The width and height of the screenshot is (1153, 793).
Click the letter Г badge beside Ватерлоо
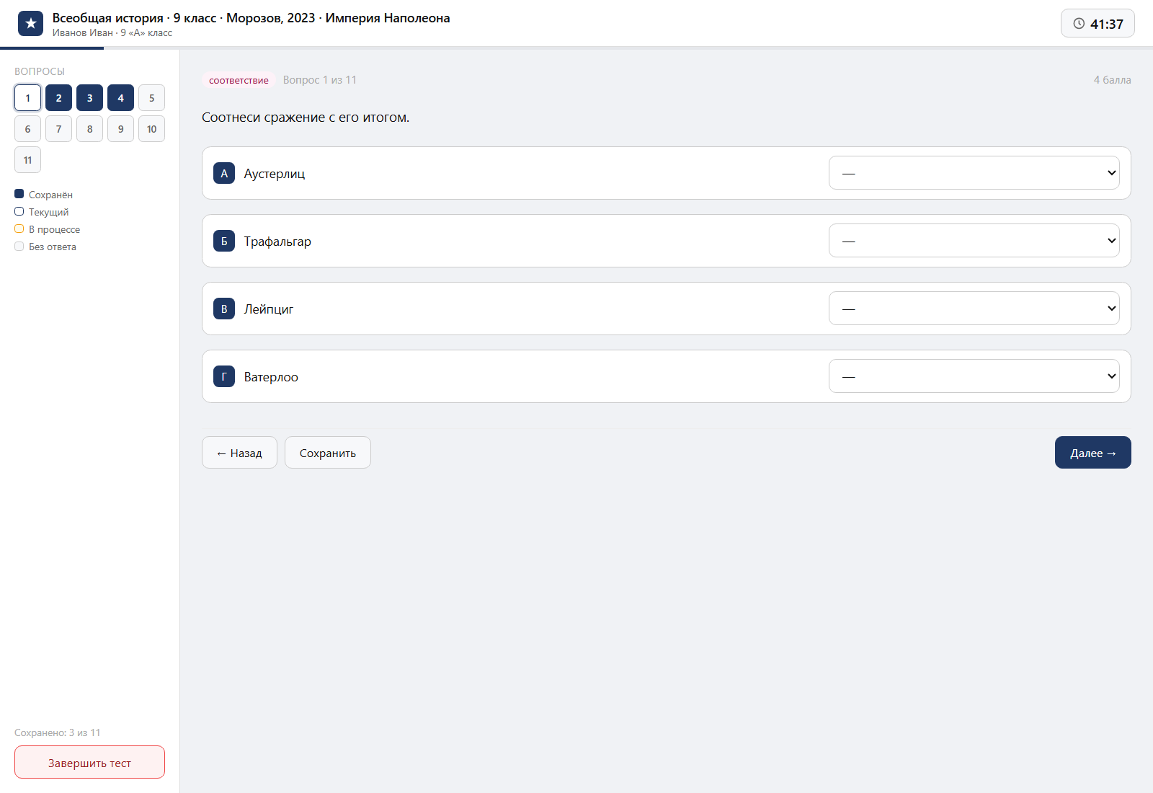224,376
